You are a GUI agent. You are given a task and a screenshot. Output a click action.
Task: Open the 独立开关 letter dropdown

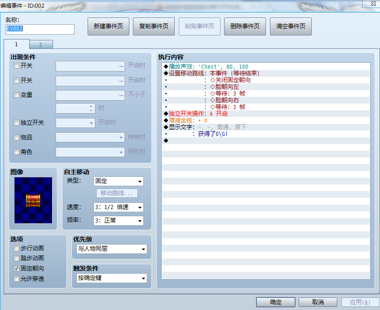click(75, 123)
